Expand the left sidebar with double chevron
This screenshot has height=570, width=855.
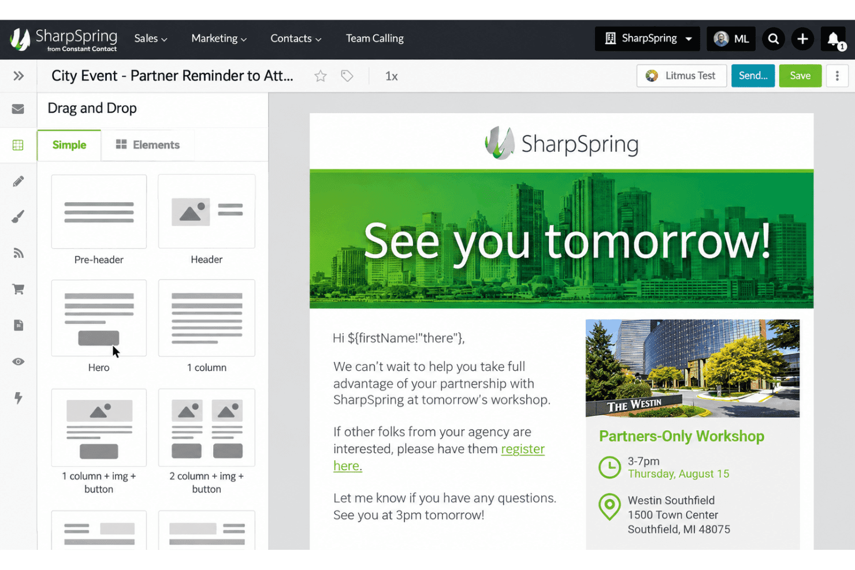(18, 76)
